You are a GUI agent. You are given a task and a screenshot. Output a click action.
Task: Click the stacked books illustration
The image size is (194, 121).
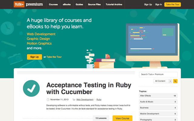click(x=105, y=61)
